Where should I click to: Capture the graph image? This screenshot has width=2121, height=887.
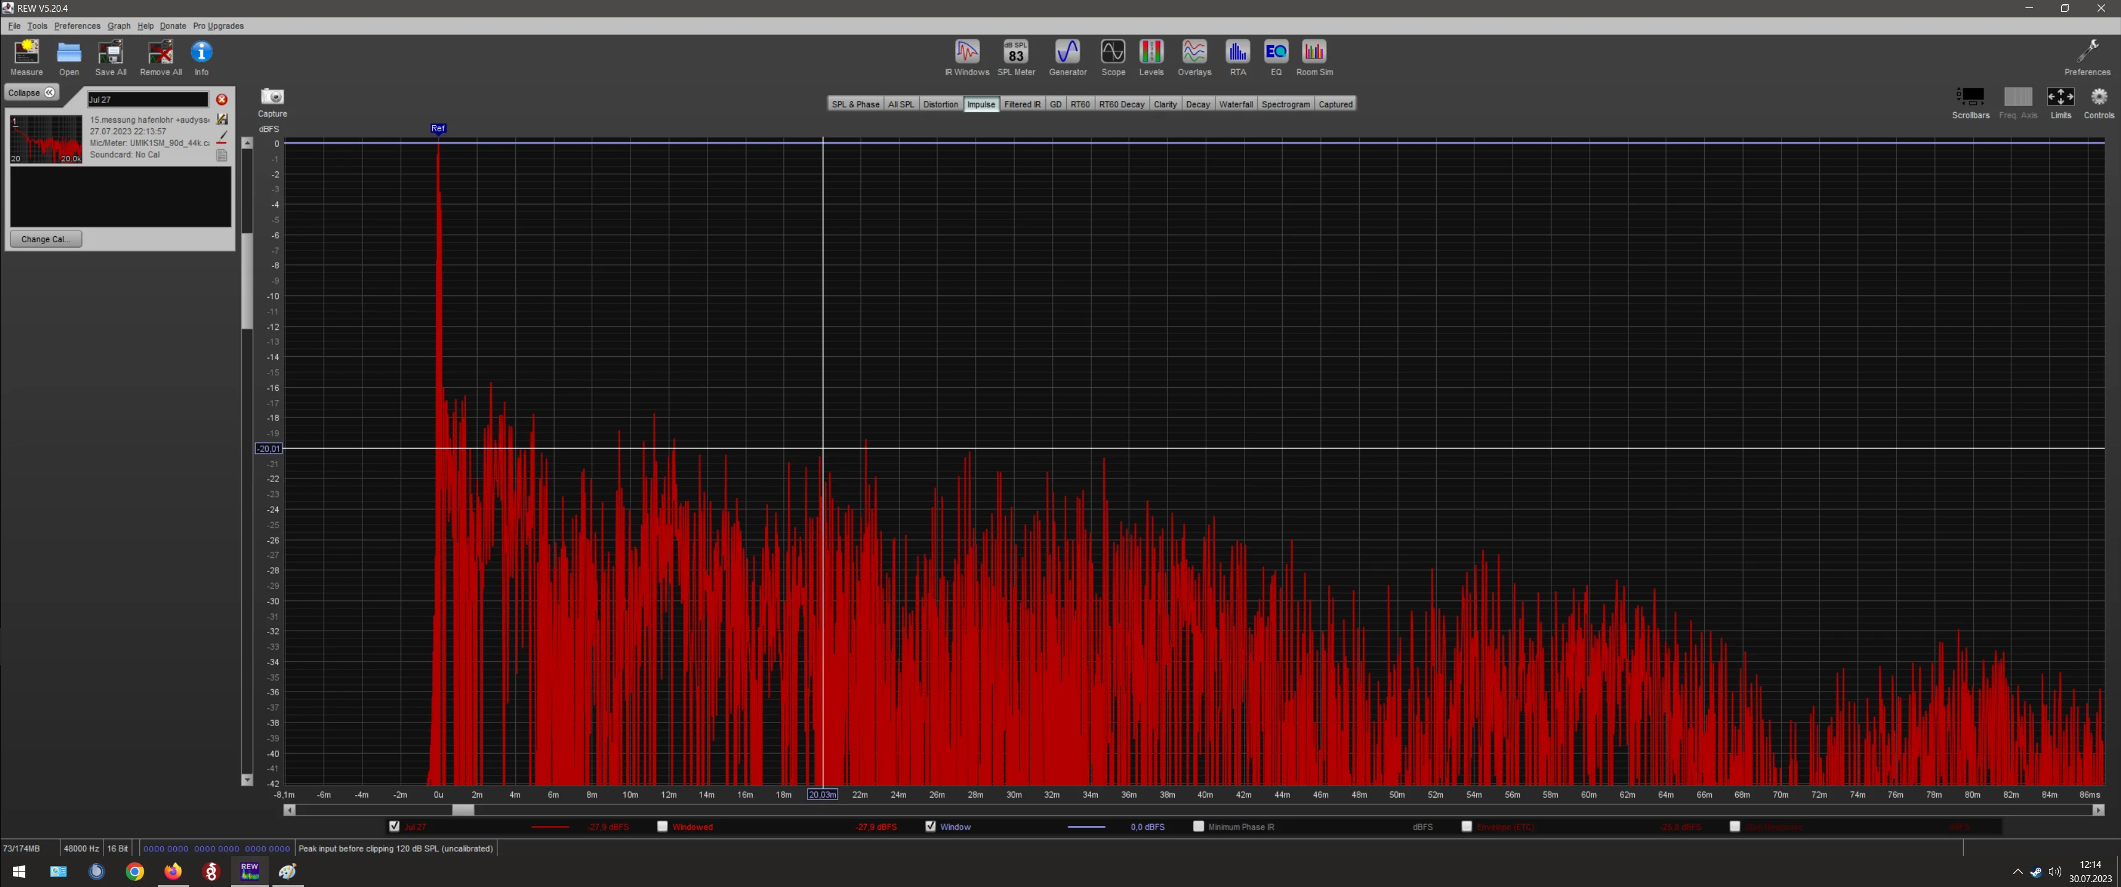(x=272, y=102)
